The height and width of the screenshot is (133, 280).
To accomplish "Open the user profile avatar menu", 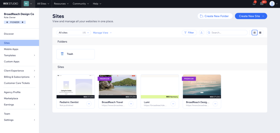I will click(273, 4).
